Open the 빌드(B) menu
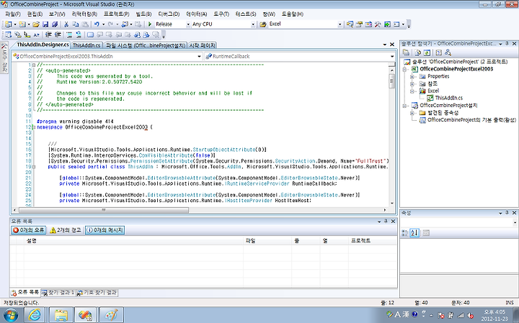The width and height of the screenshot is (519, 323). [x=143, y=14]
